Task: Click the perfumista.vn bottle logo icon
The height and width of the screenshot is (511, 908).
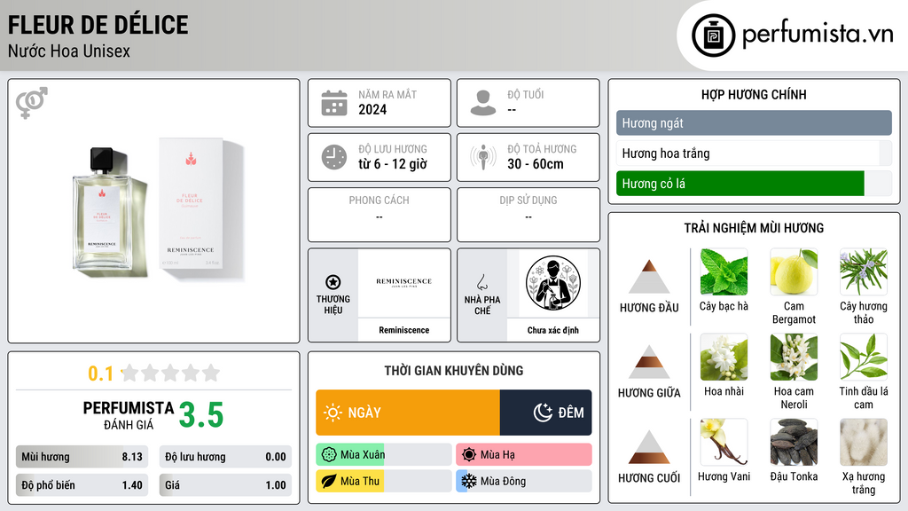Action: coord(713,35)
